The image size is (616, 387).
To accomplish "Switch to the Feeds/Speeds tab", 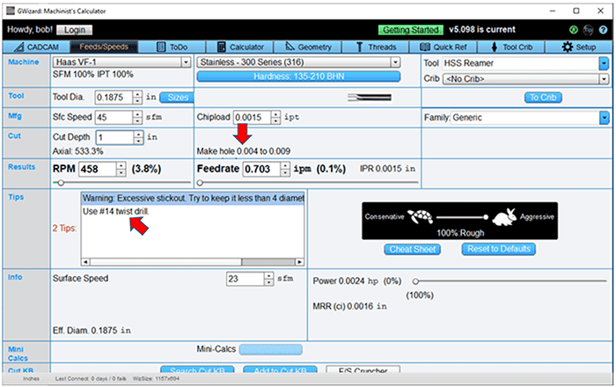I will point(104,47).
